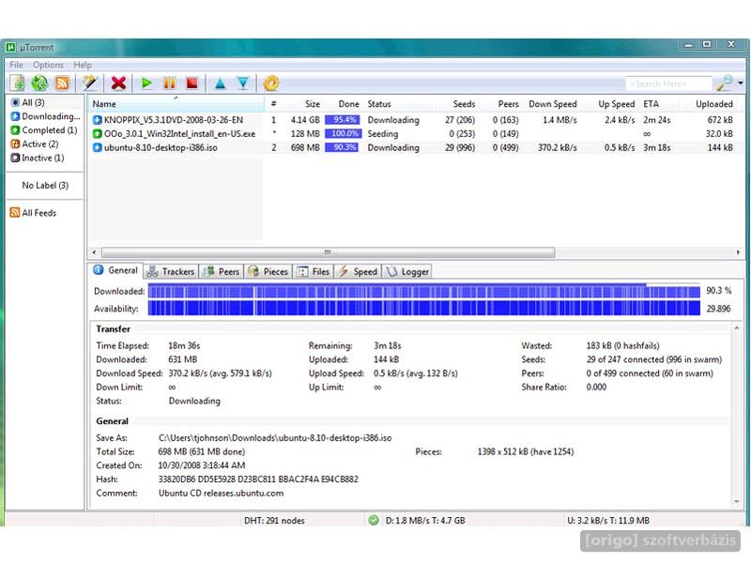
Task: Click the red Stop torrent icon
Action: click(192, 84)
